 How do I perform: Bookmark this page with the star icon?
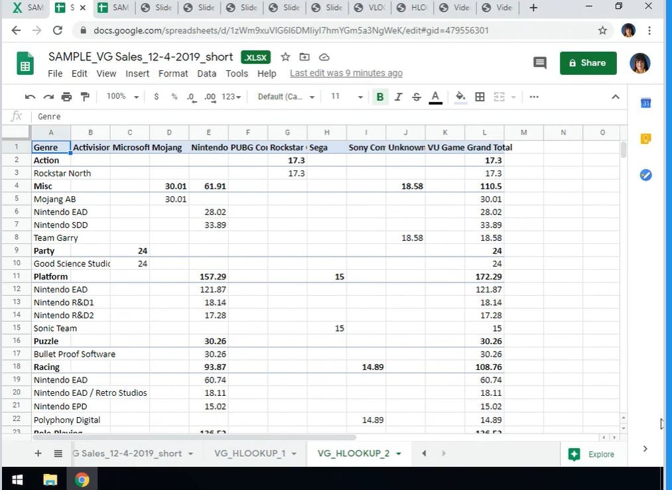pyautogui.click(x=602, y=31)
